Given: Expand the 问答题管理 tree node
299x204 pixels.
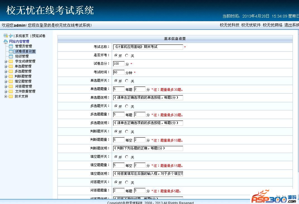Looking at the screenshot, I should point(6,86).
